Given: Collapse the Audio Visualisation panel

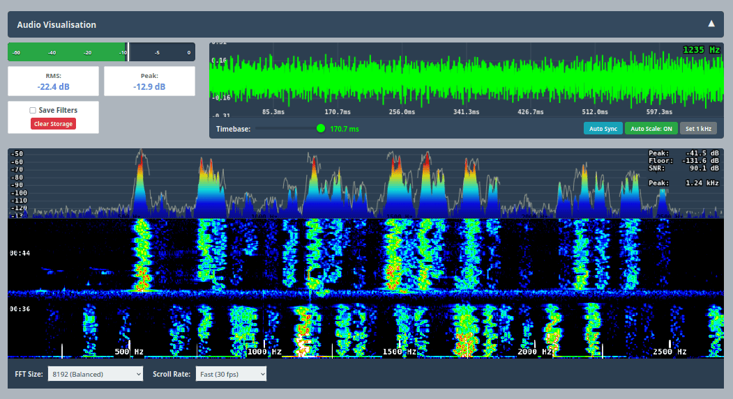Looking at the screenshot, I should pos(711,24).
